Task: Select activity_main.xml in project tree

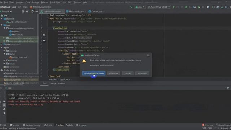Action: tap(18, 57)
